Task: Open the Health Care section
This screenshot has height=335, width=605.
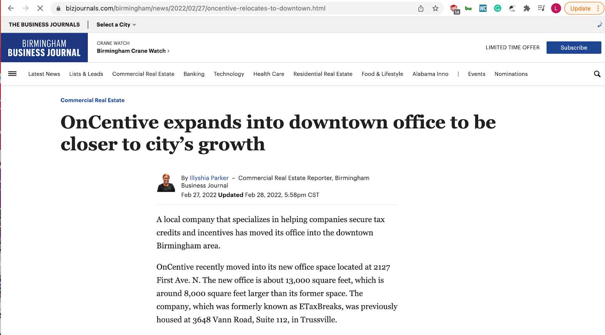Action: pos(269,74)
